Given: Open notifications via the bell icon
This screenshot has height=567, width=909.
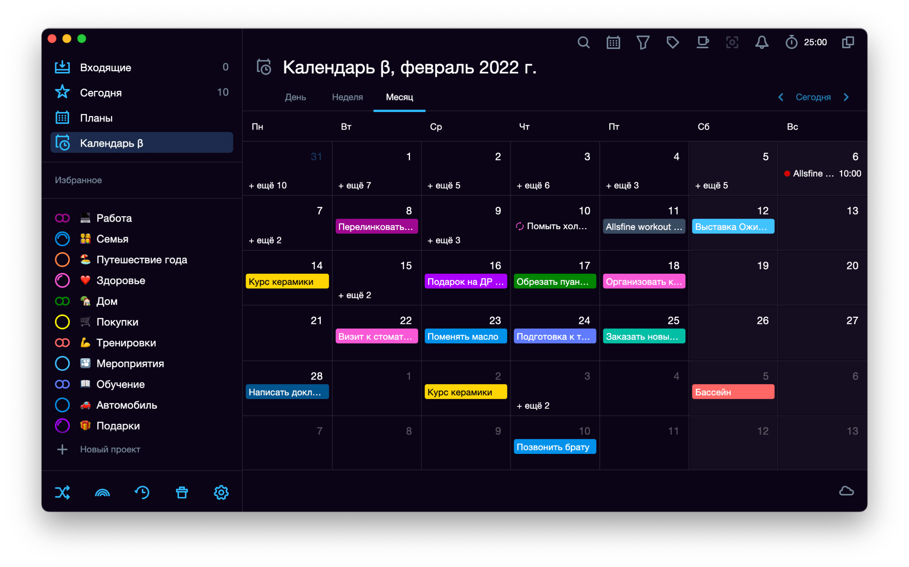Looking at the screenshot, I should coord(761,42).
